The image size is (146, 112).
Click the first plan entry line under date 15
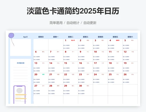(x=67, y=68)
